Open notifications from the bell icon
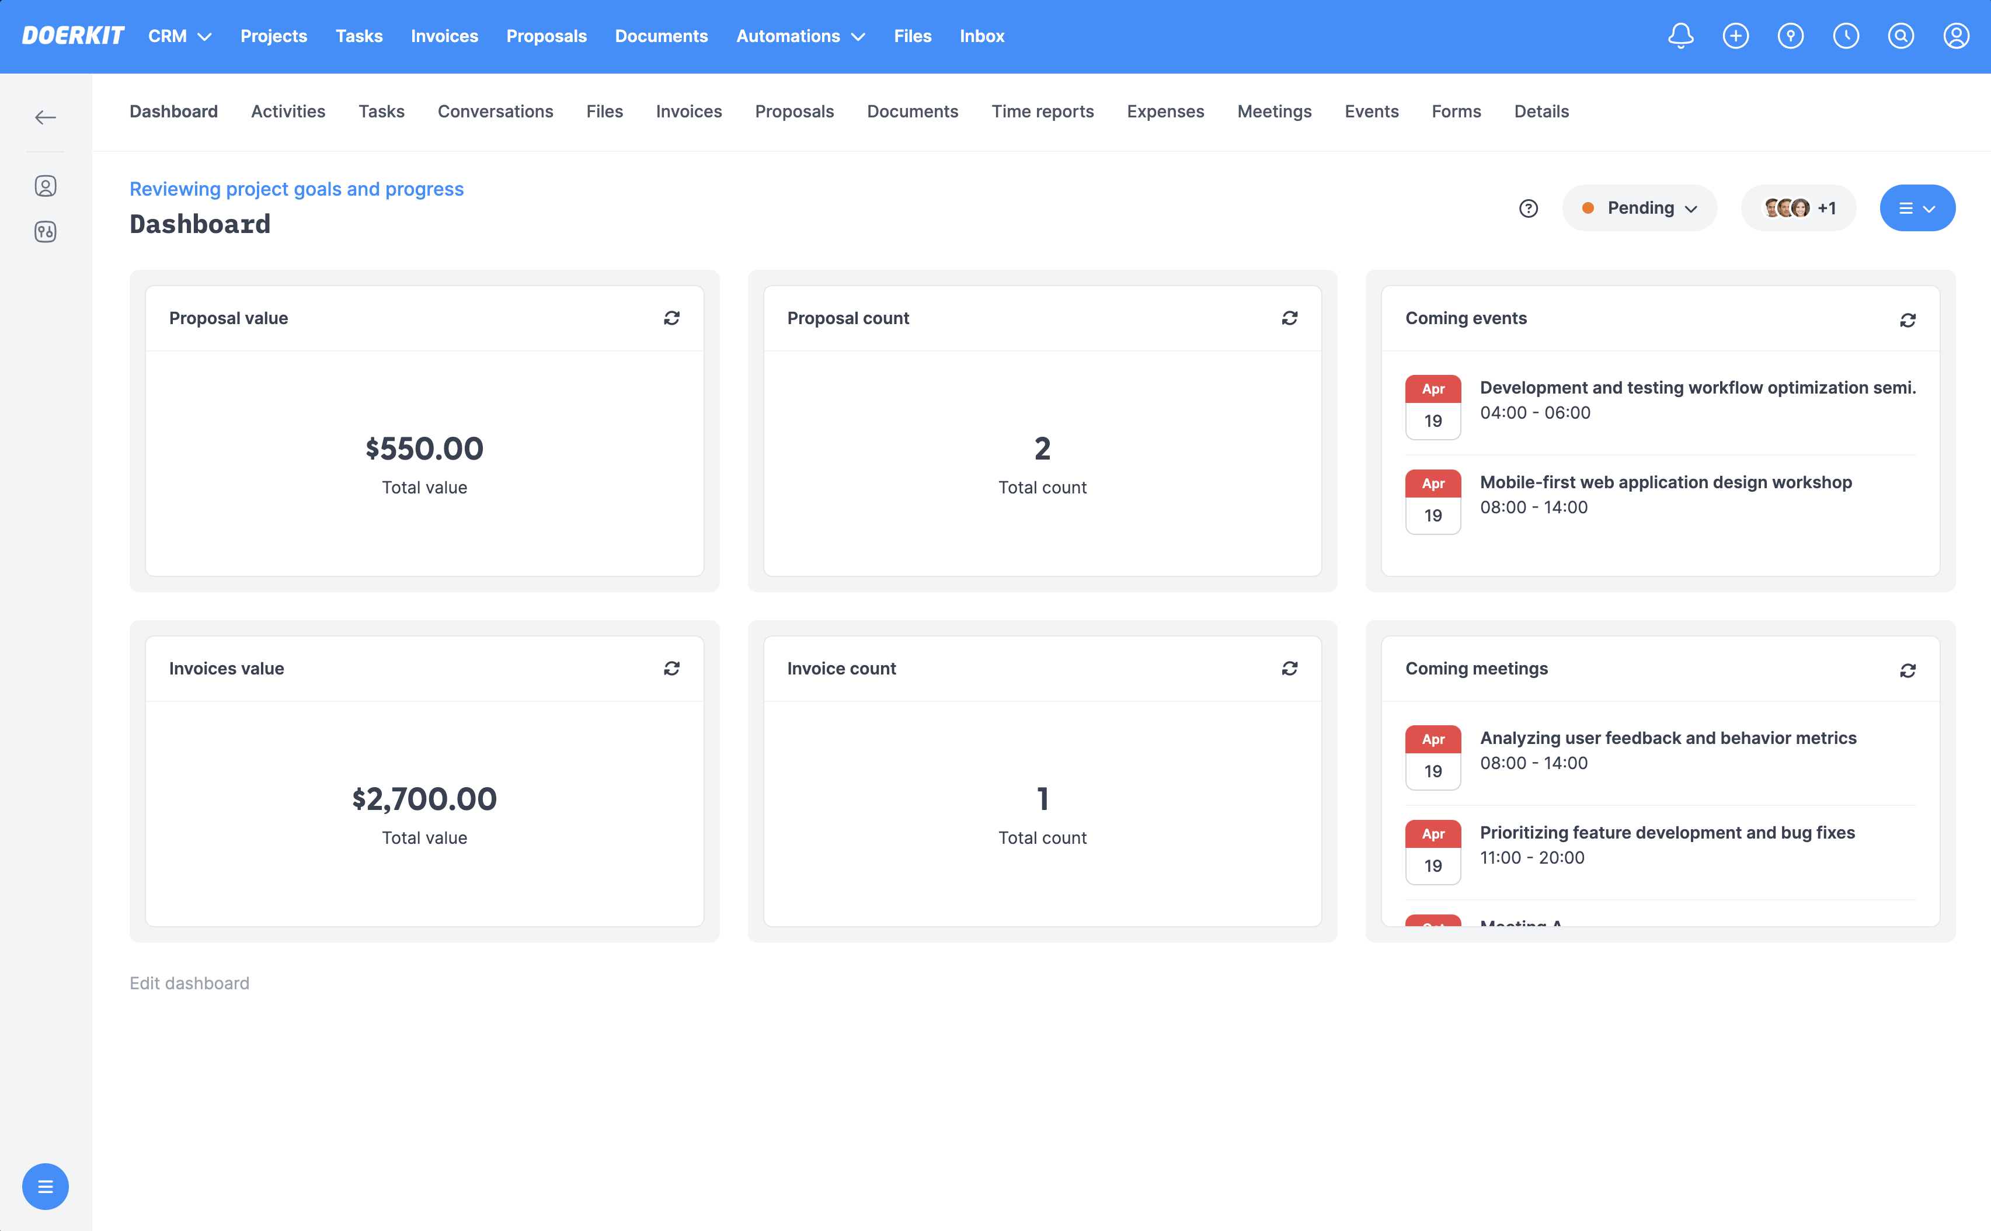Screen dimensions: 1991x1231 (1680, 36)
